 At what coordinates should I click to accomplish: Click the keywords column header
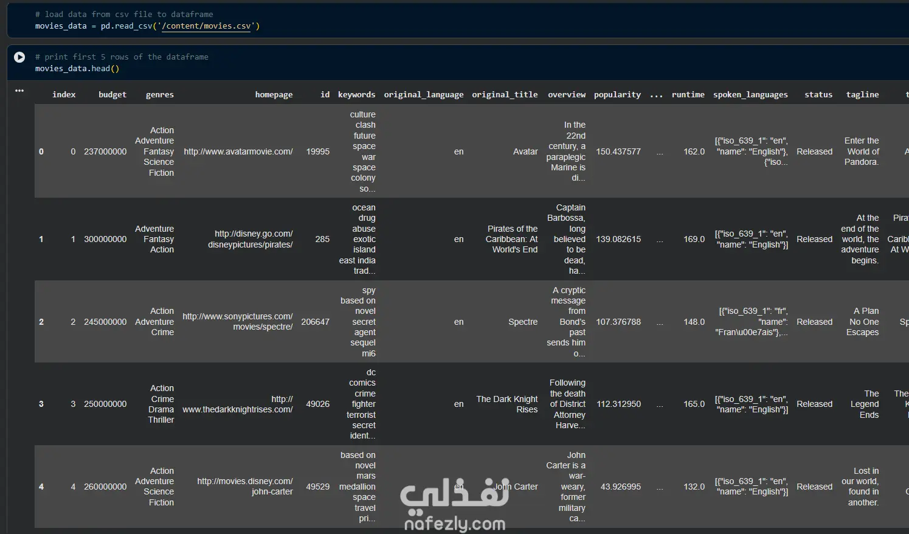point(356,95)
